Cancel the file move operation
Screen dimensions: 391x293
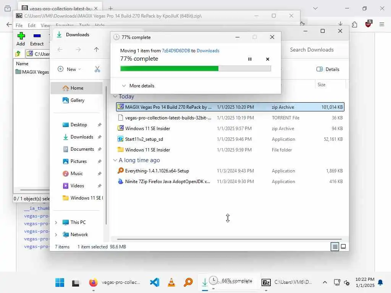[x=268, y=59]
